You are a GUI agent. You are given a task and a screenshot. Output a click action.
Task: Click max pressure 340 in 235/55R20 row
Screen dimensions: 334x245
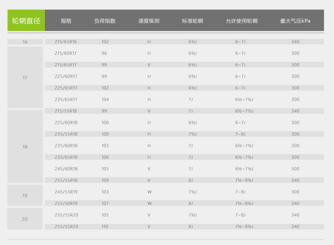pyautogui.click(x=295, y=215)
